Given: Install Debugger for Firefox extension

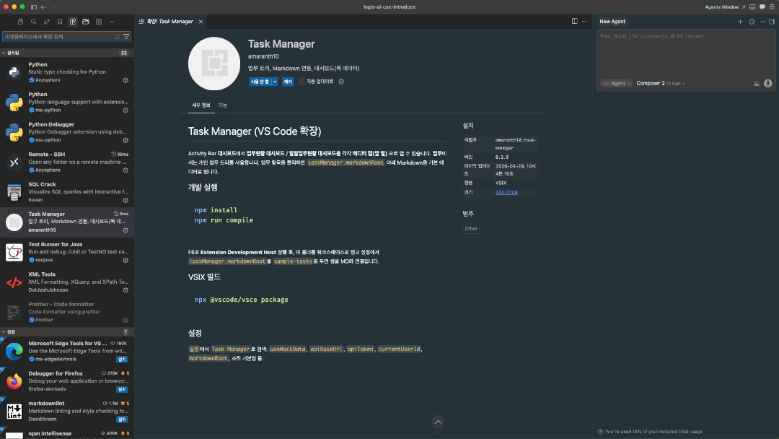Looking at the screenshot, I should click(x=122, y=389).
